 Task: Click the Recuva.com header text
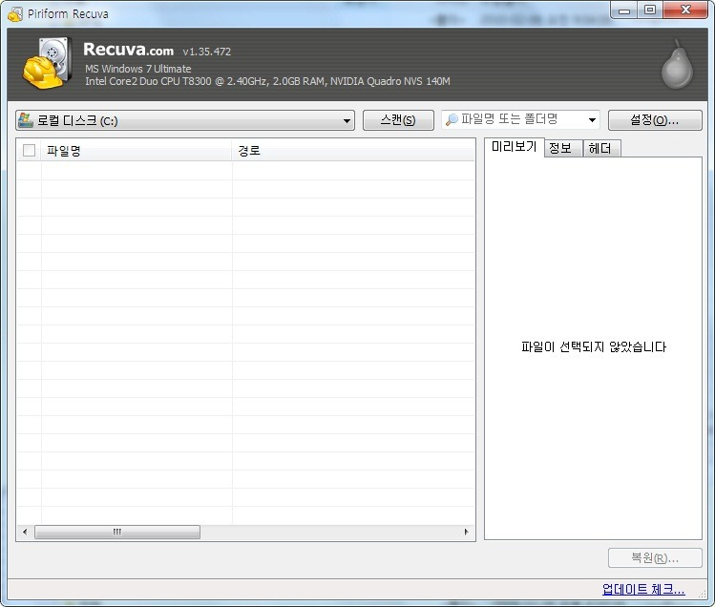pos(128,50)
